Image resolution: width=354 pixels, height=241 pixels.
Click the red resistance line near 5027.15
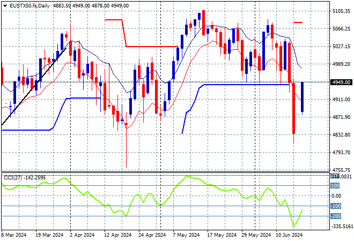pos(152,47)
